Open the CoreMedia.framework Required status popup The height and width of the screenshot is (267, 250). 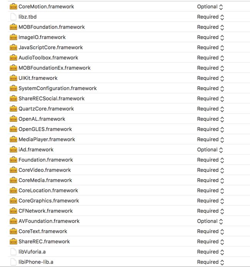click(210, 180)
